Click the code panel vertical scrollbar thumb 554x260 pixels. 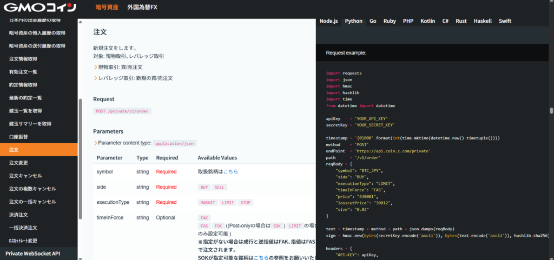(551, 111)
